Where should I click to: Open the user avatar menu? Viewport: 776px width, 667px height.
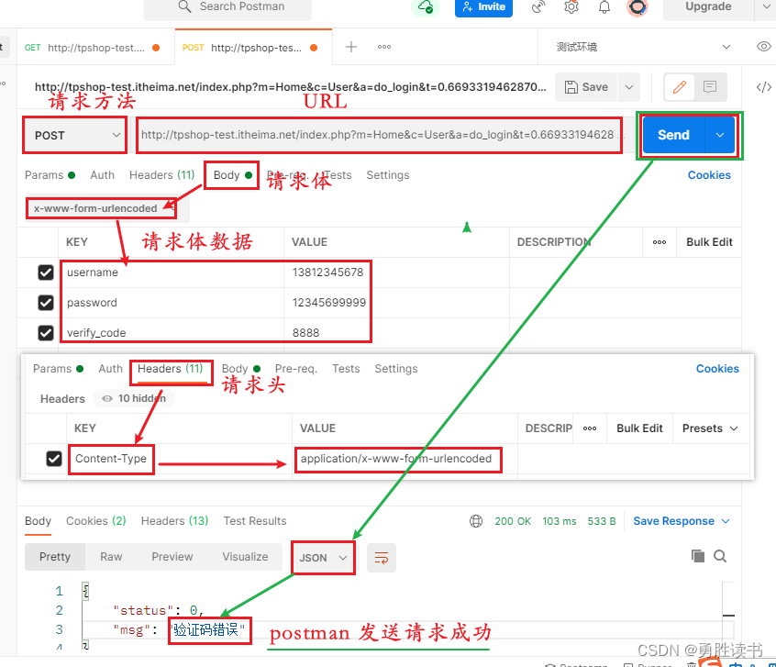637,6
